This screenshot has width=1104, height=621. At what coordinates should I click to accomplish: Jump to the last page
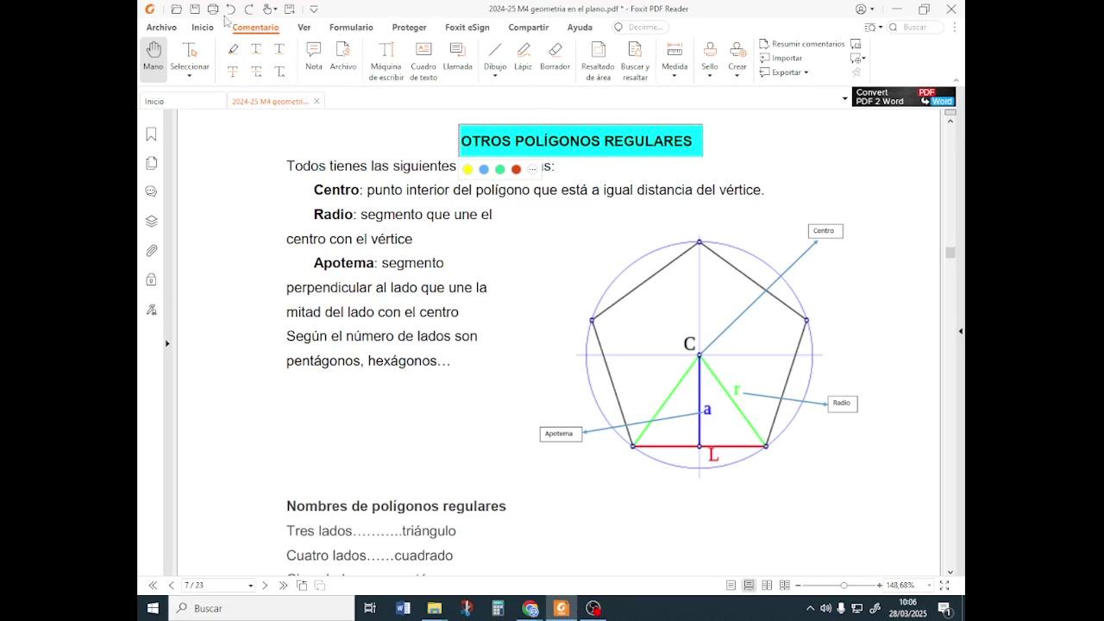point(283,586)
